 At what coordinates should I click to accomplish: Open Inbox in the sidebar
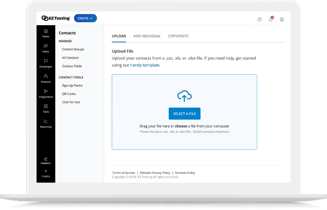pos(46,48)
